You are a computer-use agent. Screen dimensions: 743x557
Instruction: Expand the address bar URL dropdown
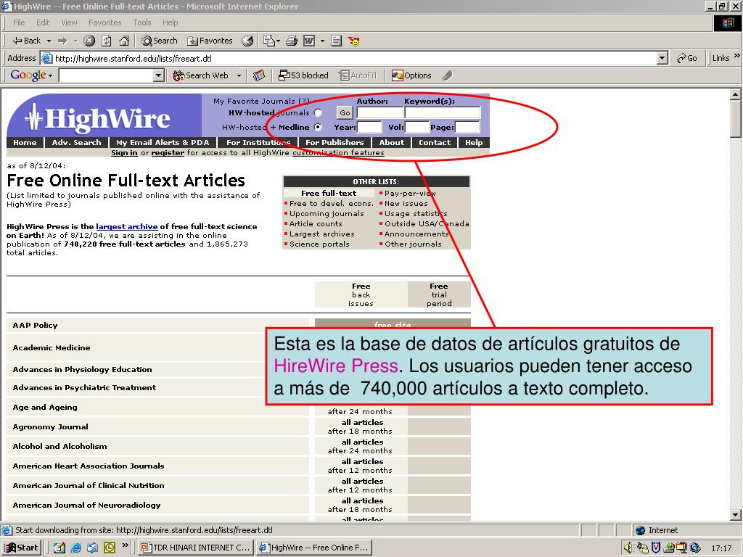click(x=662, y=58)
